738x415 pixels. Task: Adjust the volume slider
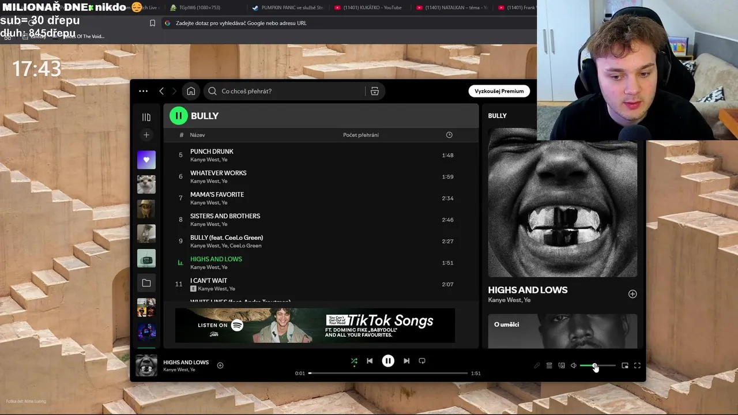click(597, 365)
